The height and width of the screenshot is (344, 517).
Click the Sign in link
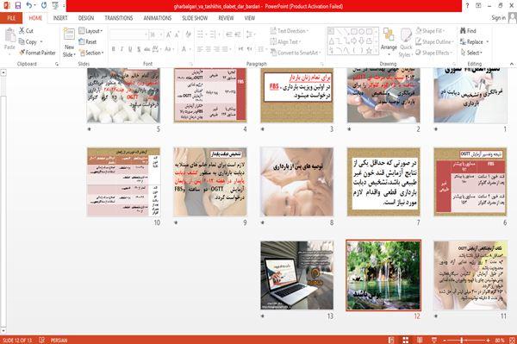498,18
